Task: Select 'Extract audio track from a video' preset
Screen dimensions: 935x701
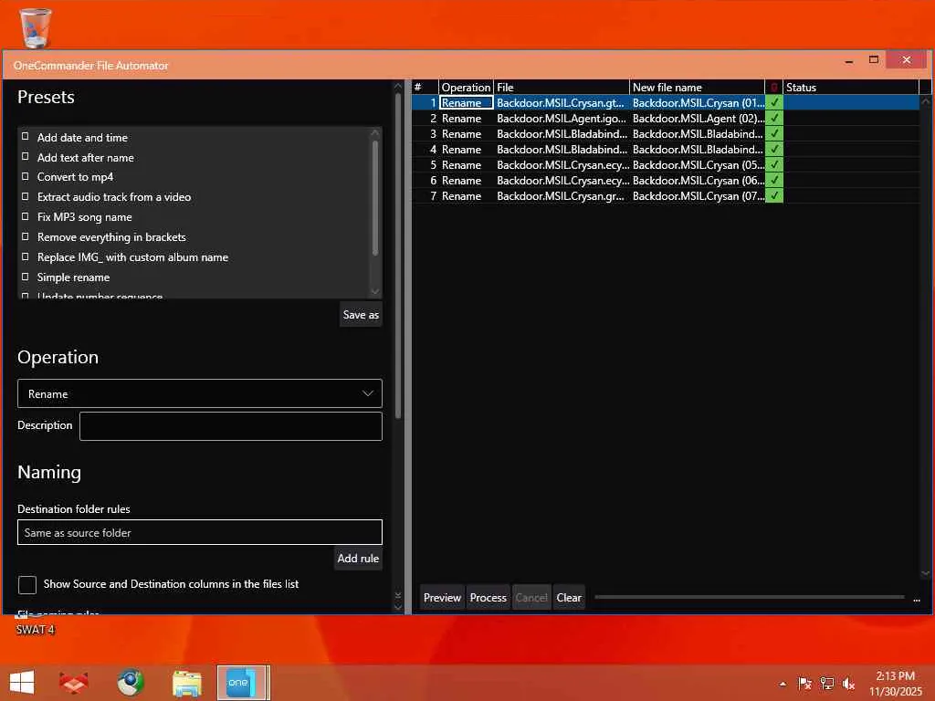Action: pos(114,197)
